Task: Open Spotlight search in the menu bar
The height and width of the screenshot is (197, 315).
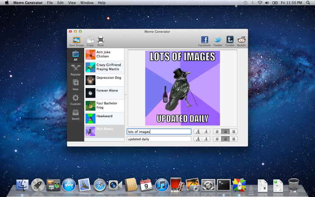Action: [x=308, y=3]
